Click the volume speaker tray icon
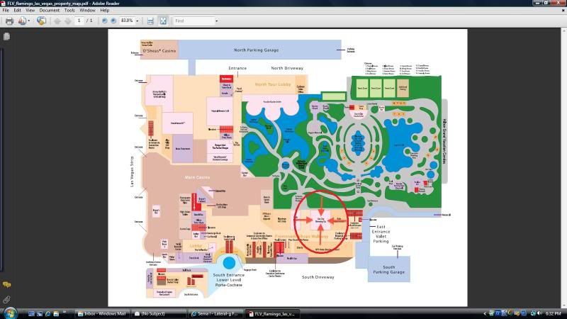Image resolution: width=567 pixels, height=319 pixels. 539,313
